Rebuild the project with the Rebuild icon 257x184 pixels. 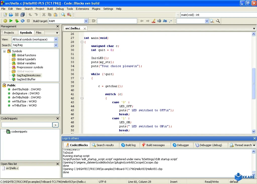(x=22, y=21)
